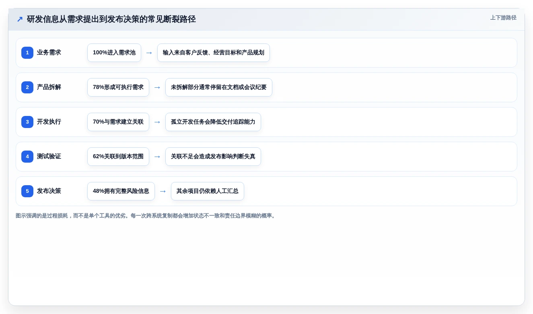Open the 上下游路径 label in the header

503,18
